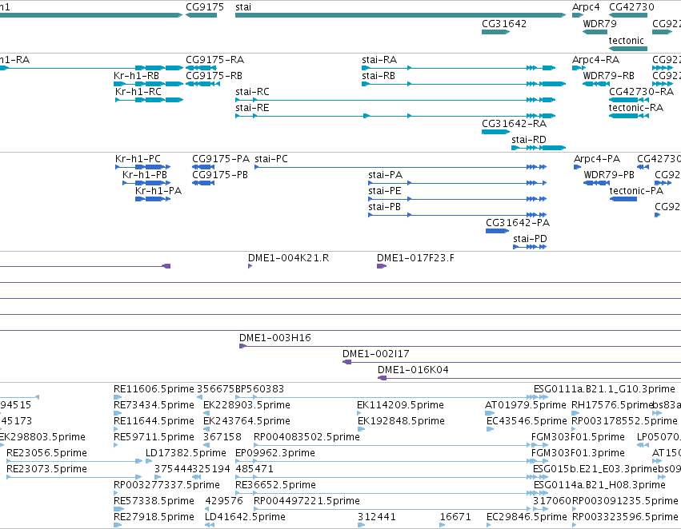
Task: Click EST RE59711.5prime
Action: 116,446
